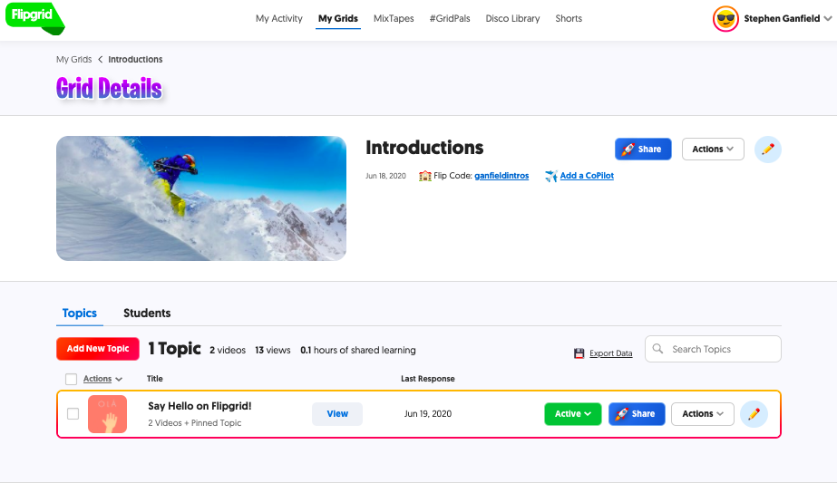Click the skier grid cover image
Viewport: 837px width, 483px height.
click(x=201, y=198)
